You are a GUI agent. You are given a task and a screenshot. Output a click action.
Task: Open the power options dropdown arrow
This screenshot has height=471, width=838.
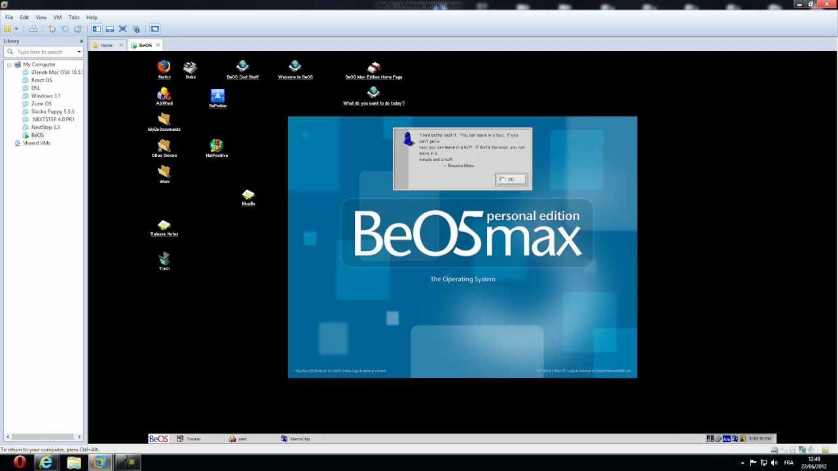(16, 29)
